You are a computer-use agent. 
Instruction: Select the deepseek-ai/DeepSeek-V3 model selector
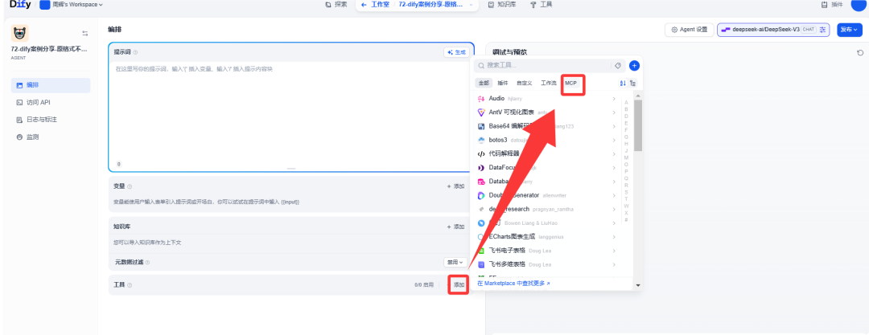773,30
